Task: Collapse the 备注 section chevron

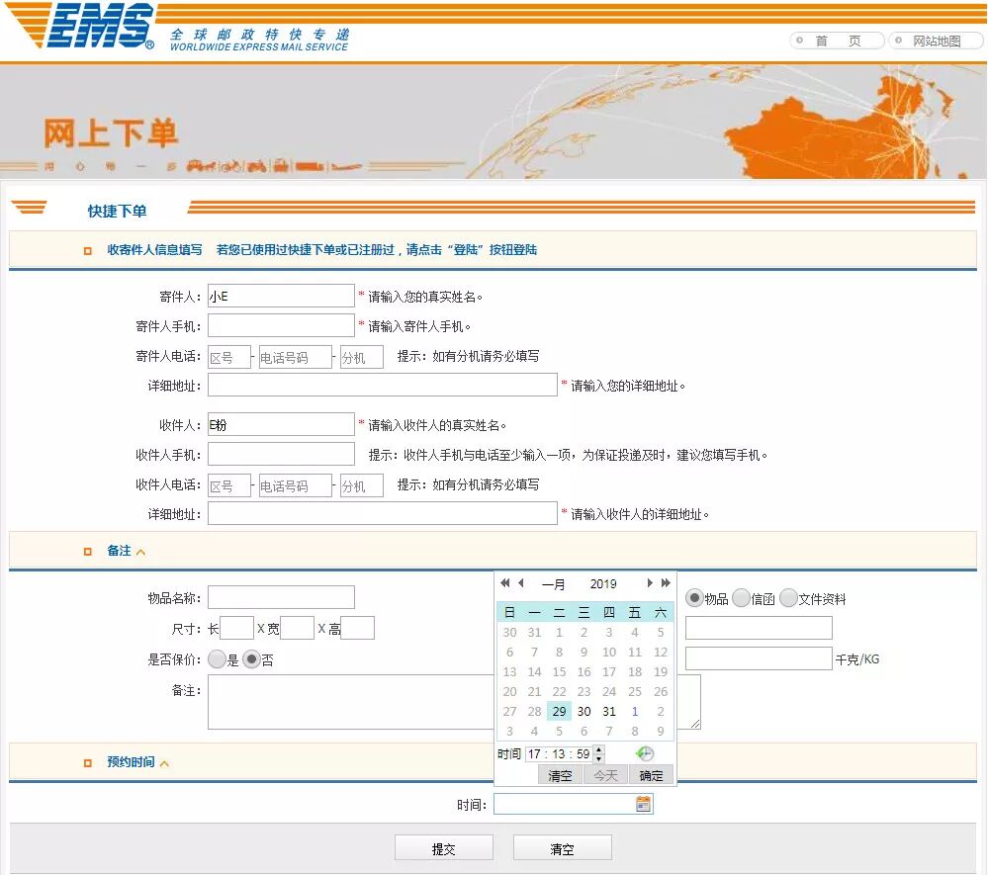Action: (140, 552)
